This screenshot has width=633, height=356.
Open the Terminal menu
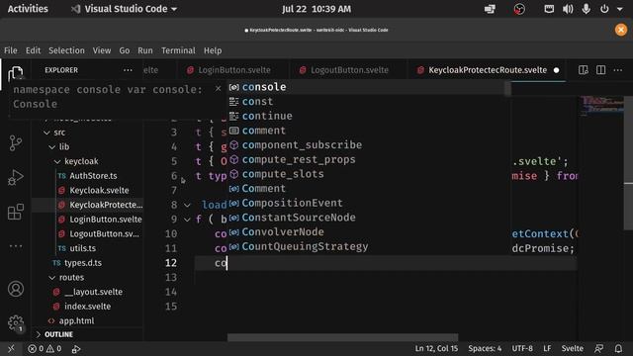[178, 50]
